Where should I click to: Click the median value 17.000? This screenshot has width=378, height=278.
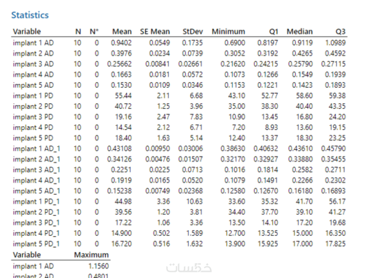[302, 244]
